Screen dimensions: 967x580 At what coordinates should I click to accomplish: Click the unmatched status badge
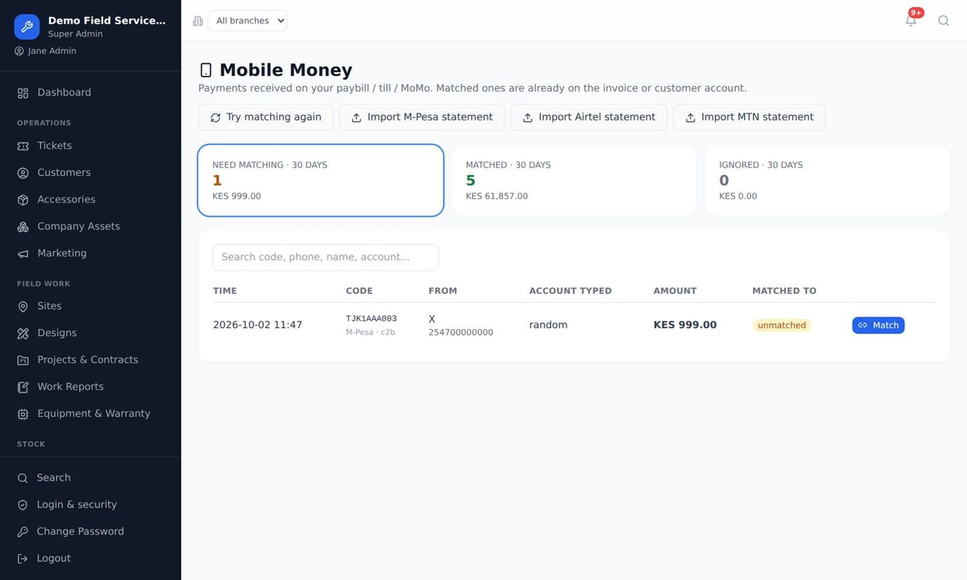coord(782,325)
